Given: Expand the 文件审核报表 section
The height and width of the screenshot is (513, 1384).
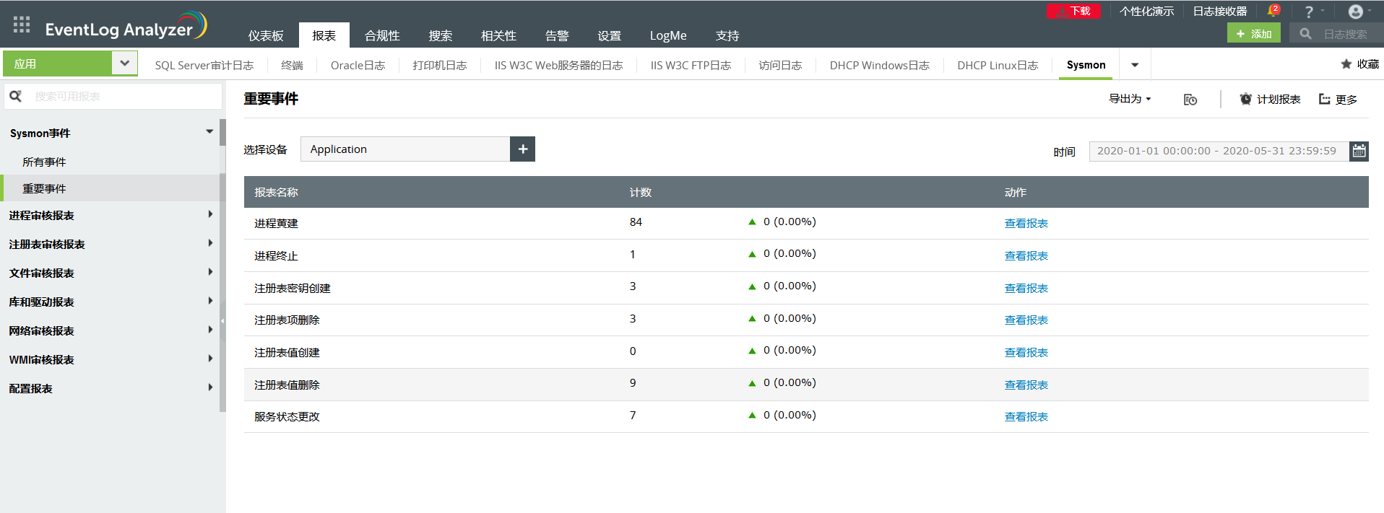Looking at the screenshot, I should click(x=210, y=272).
